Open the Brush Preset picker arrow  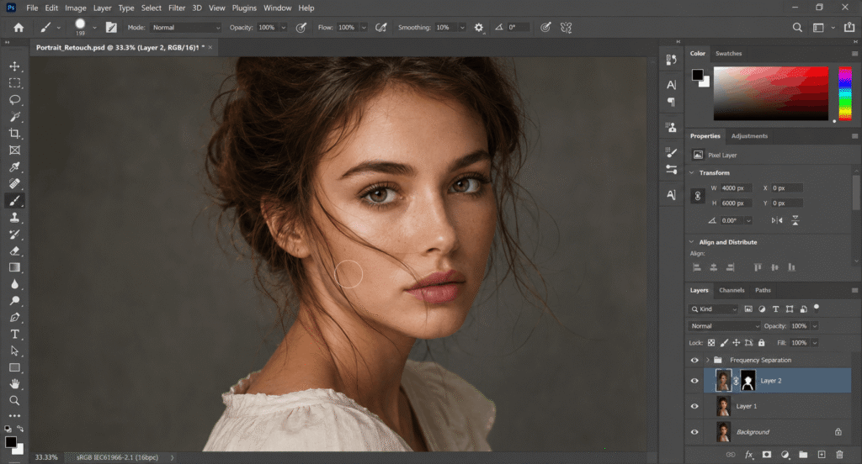tap(94, 28)
